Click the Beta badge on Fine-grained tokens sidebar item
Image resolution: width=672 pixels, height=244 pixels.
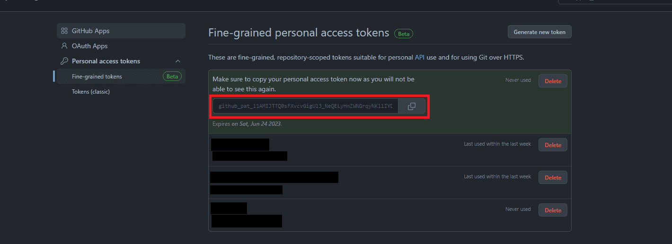tap(172, 77)
